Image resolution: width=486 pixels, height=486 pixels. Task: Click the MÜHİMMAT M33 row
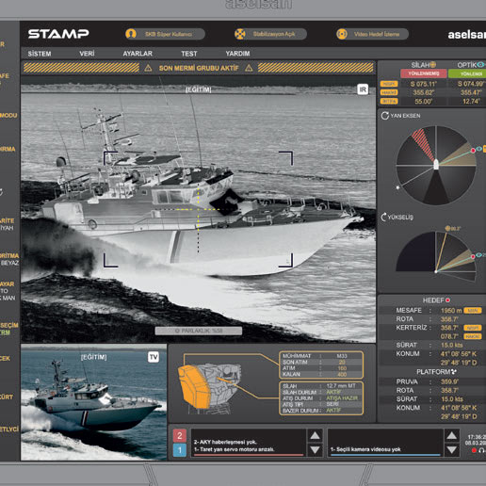[x=321, y=356]
